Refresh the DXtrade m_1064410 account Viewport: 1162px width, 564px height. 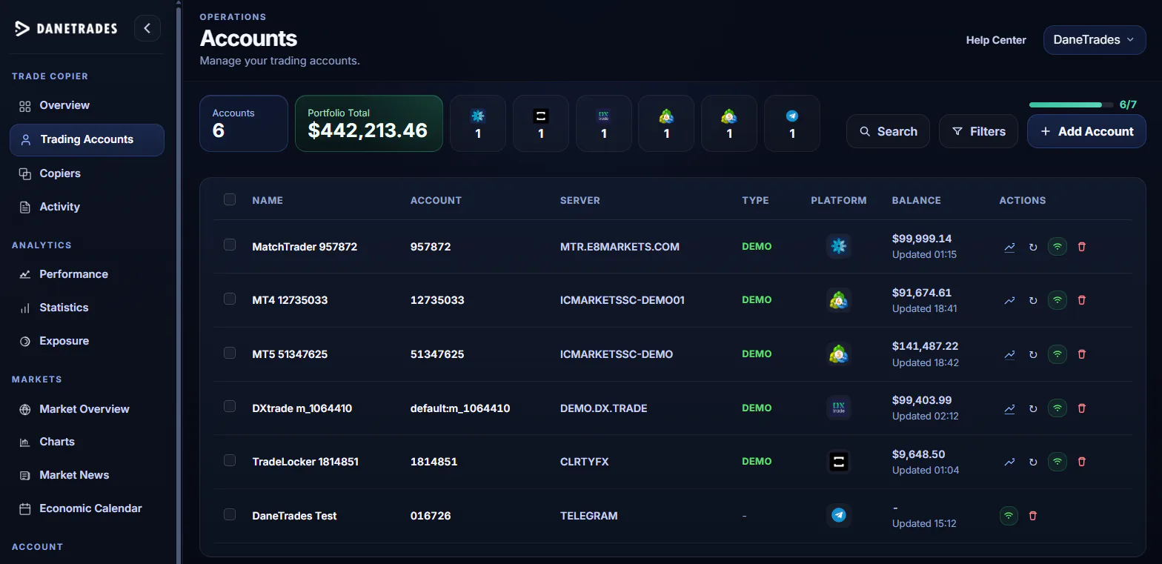[1033, 408]
